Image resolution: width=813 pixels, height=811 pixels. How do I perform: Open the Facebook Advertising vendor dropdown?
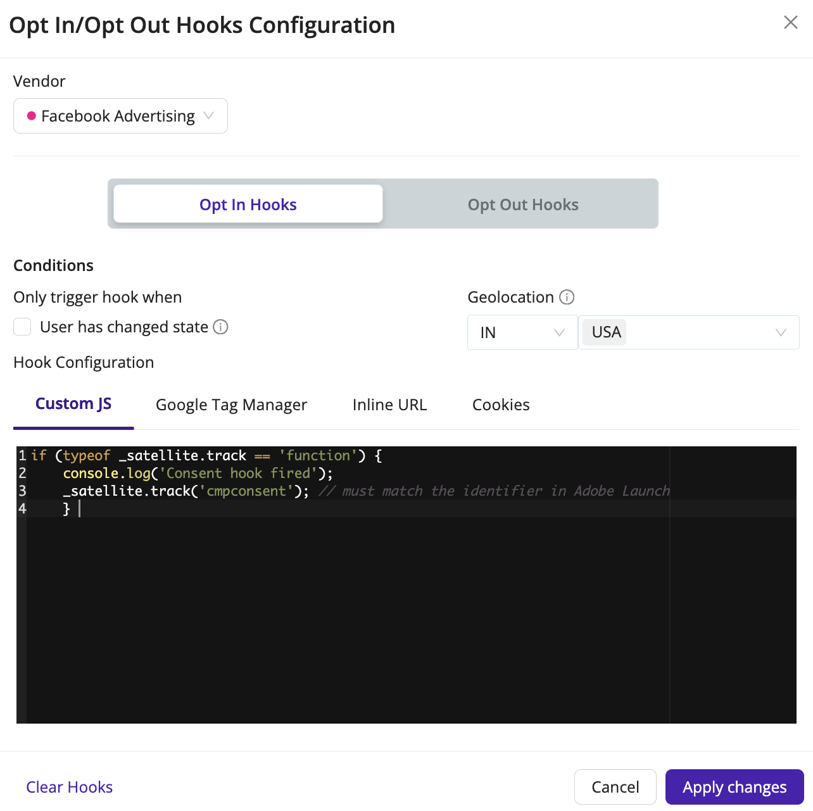click(120, 116)
